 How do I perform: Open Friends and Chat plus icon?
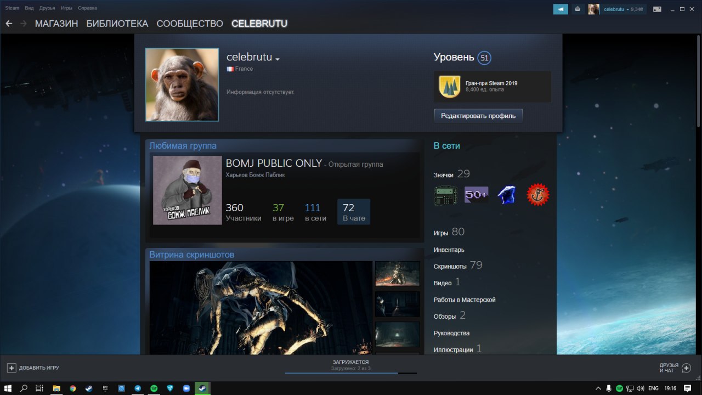tap(686, 368)
